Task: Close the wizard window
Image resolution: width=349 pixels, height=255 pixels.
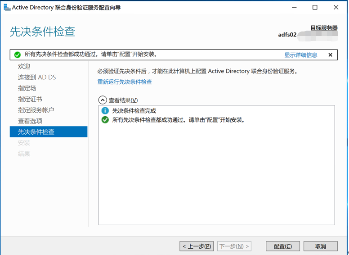Action: coord(336,7)
